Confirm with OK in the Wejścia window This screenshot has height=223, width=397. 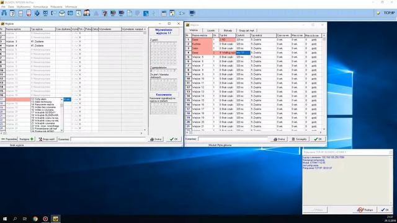pyautogui.click(x=318, y=139)
